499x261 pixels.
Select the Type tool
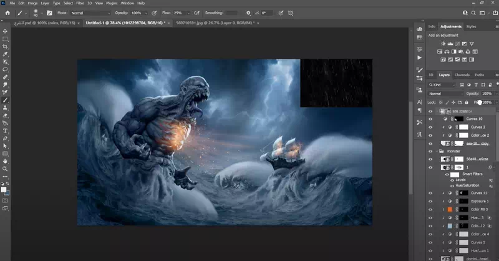pyautogui.click(x=5, y=130)
